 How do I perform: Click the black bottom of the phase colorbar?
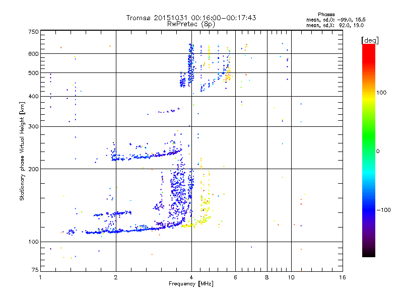point(369,254)
